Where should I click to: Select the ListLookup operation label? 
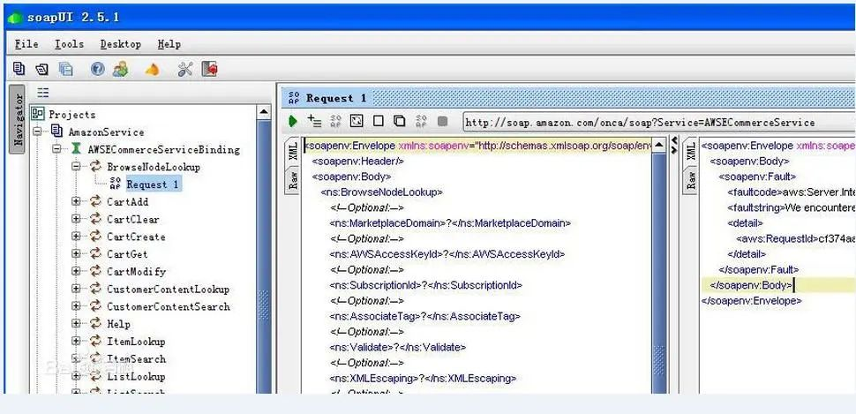pos(136,376)
